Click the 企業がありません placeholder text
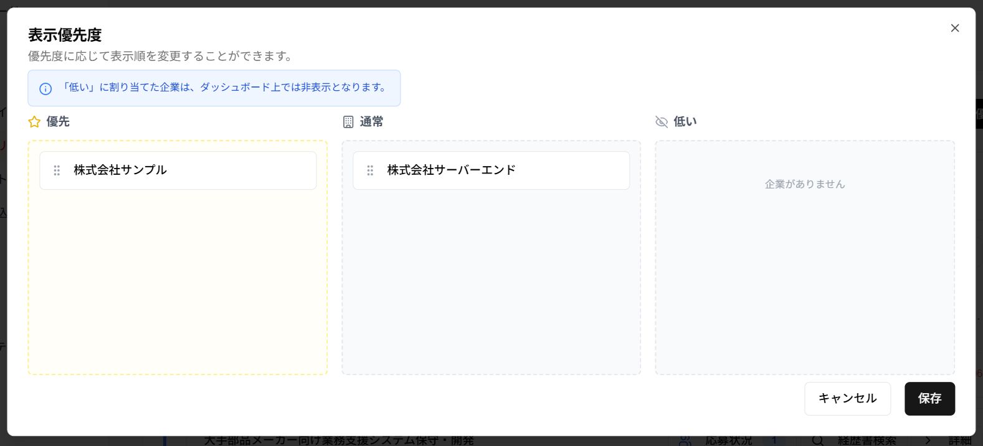The width and height of the screenshot is (983, 446). pos(805,184)
